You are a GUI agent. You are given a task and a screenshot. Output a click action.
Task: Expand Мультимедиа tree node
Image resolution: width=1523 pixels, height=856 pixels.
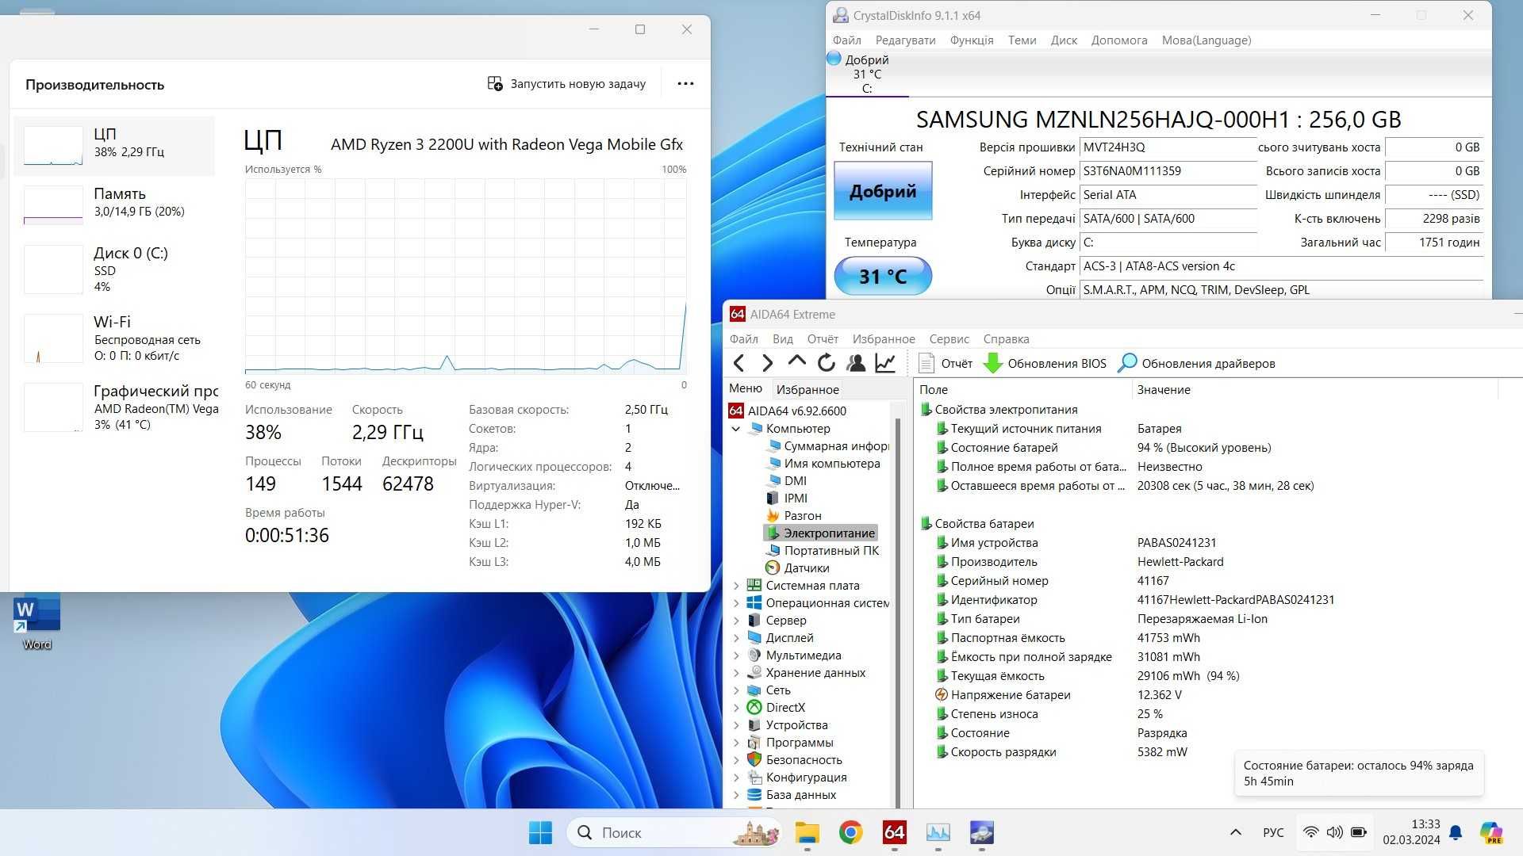[x=736, y=655]
